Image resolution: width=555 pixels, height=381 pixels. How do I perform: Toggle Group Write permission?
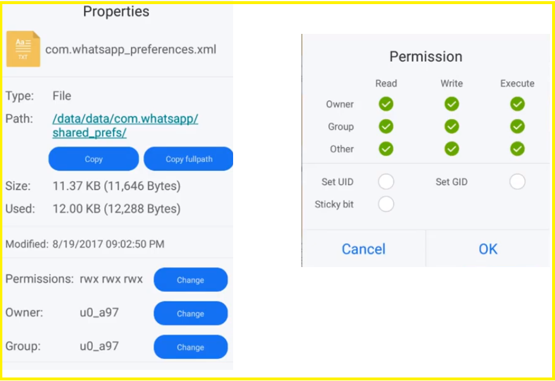(452, 126)
